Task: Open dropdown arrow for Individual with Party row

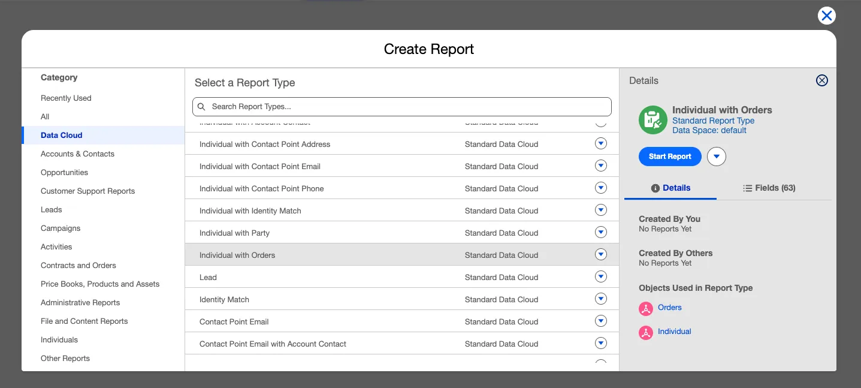Action: (600, 233)
